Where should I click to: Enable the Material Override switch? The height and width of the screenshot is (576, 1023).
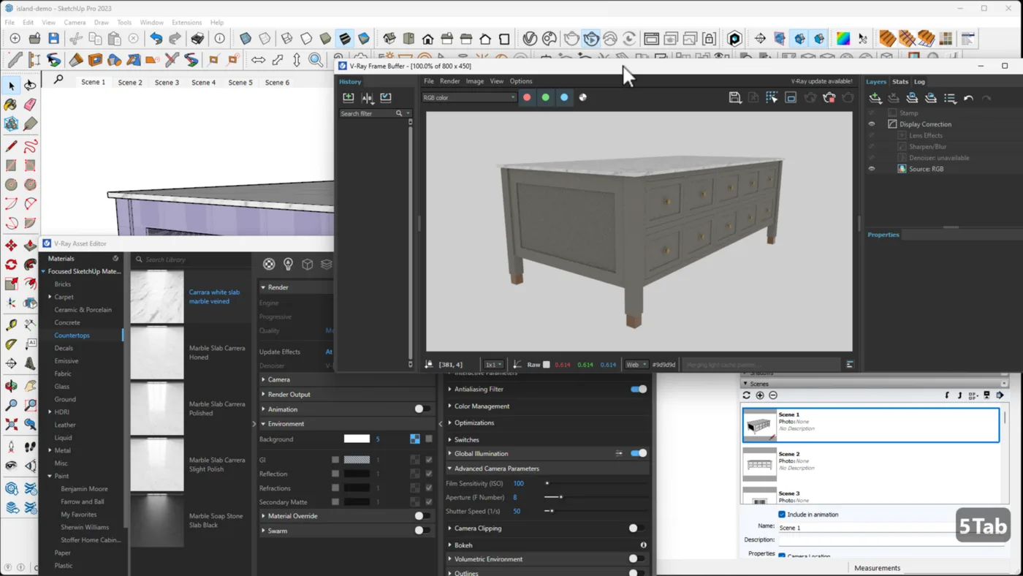(422, 516)
